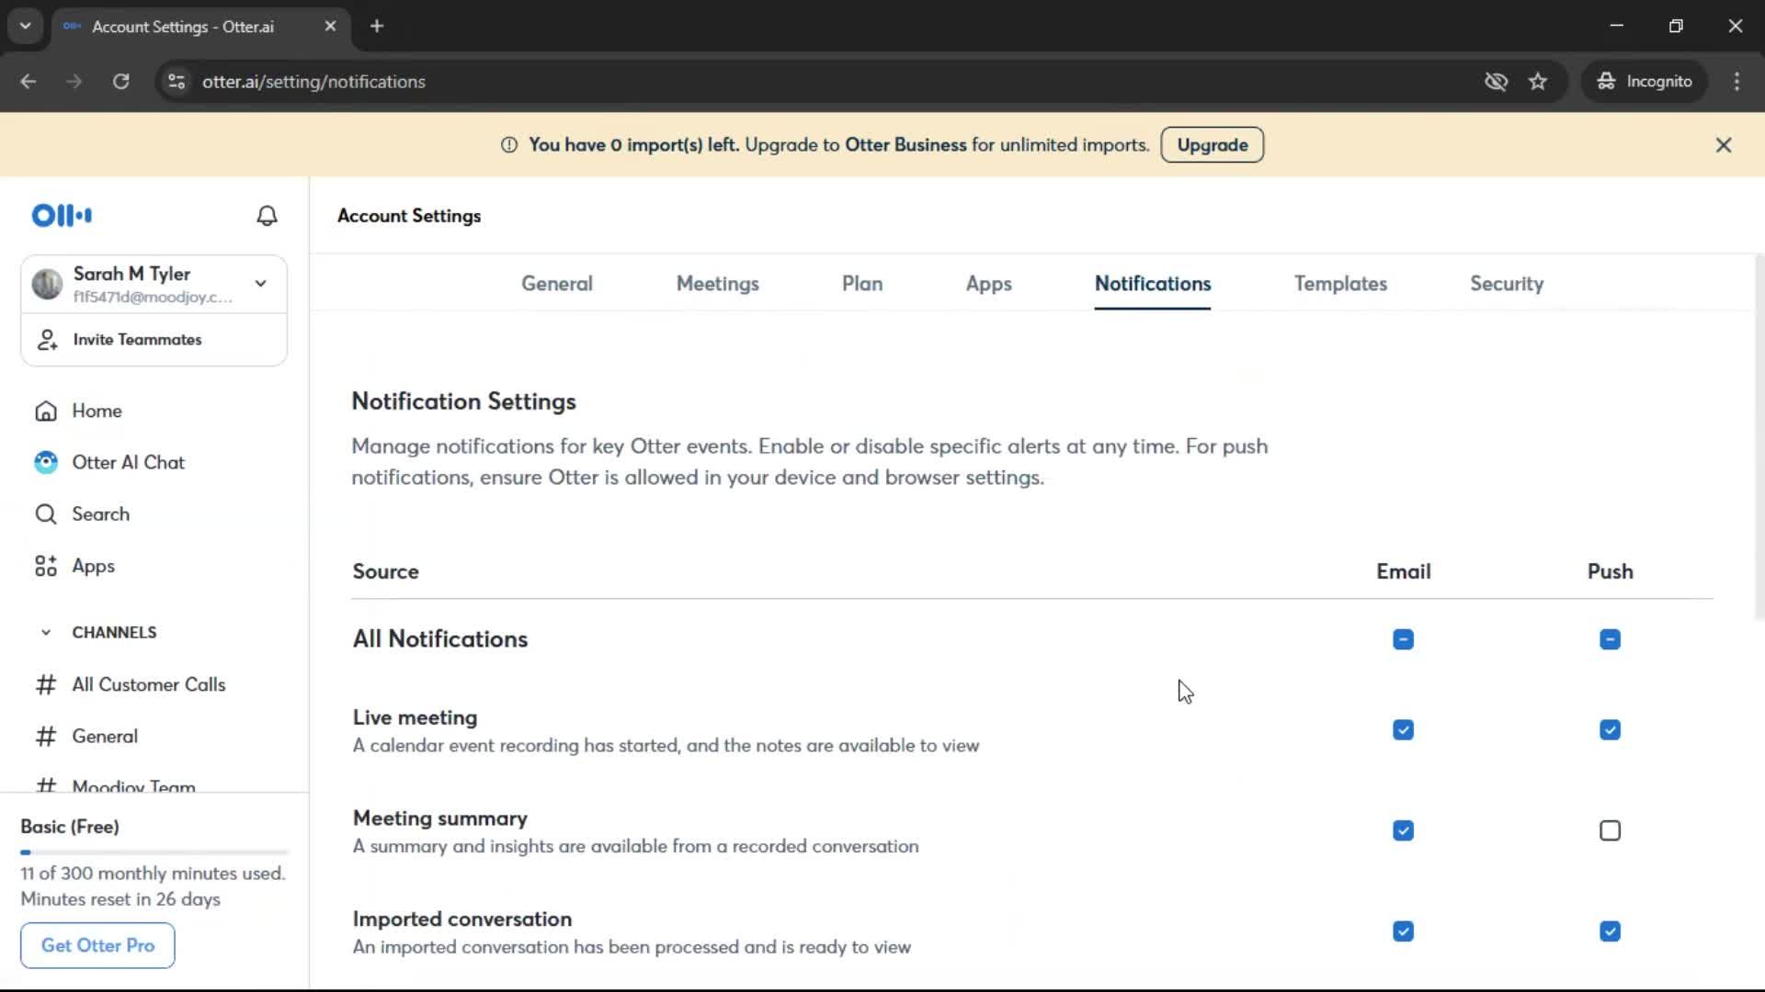Image resolution: width=1765 pixels, height=992 pixels.
Task: Open the Plan tab
Action: point(862,284)
